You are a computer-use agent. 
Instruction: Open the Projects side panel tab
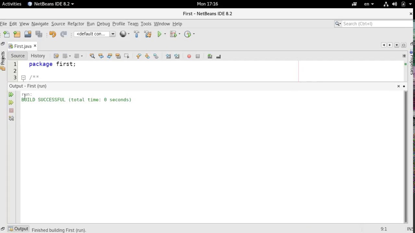(3, 61)
